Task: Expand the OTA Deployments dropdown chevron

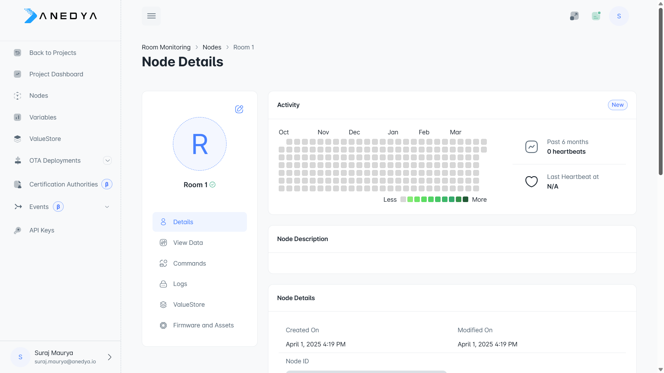Action: [107, 161]
